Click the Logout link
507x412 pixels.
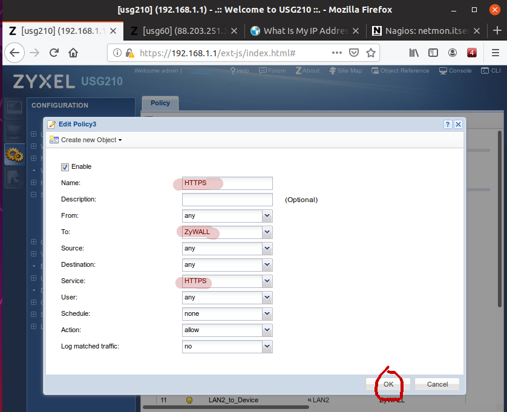click(201, 71)
